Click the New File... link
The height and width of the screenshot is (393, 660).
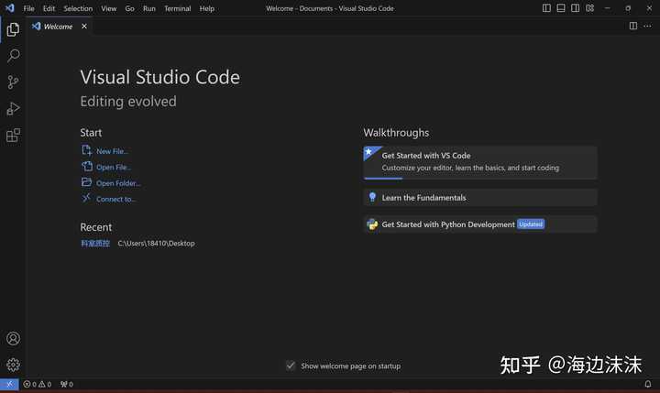(x=113, y=151)
